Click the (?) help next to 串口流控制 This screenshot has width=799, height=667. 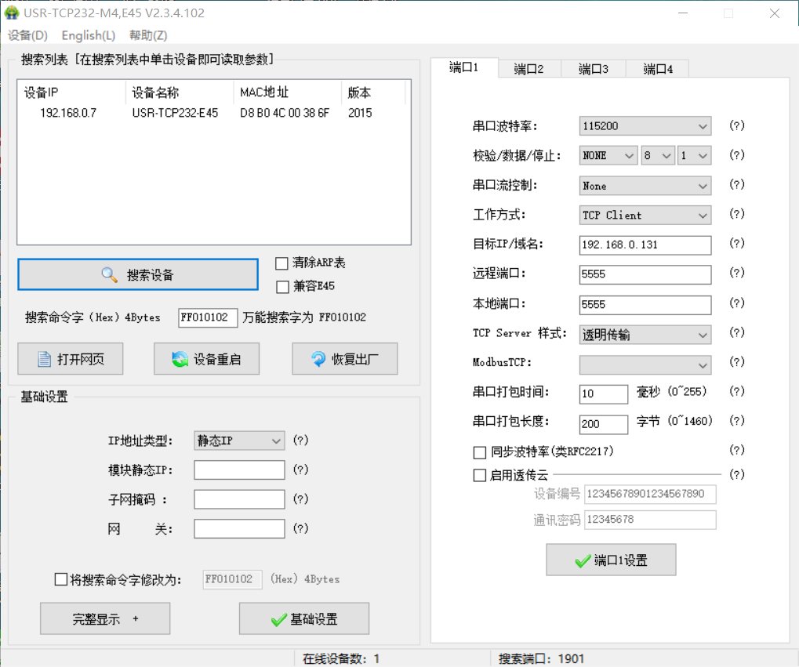click(x=737, y=184)
